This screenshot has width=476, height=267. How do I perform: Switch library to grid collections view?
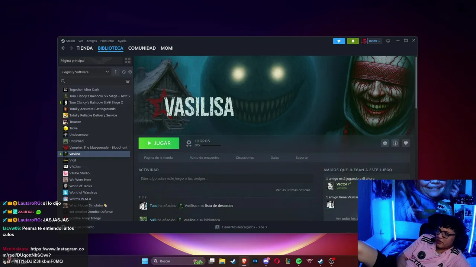pos(128,60)
